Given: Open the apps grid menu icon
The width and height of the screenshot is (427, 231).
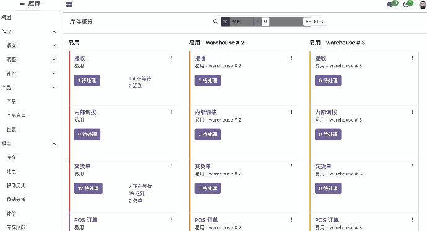Looking at the screenshot, I should tap(69, 4).
